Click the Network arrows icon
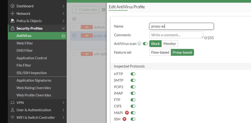Image resolution: width=251 pixels, height=123 pixels. (x=12, y=13)
